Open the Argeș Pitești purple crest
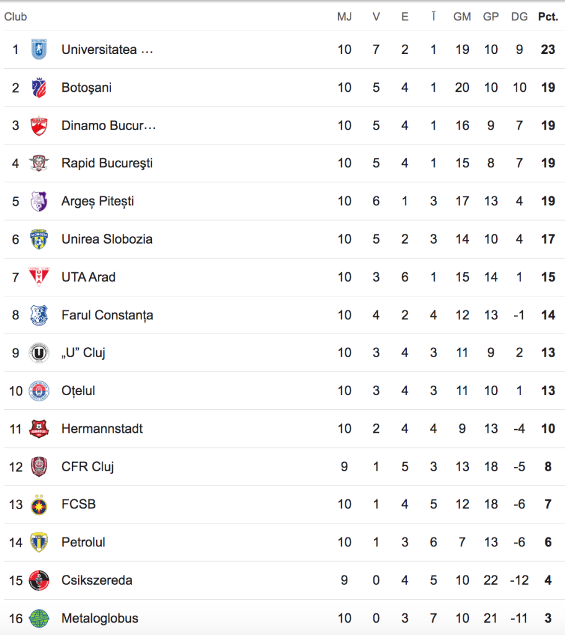Viewport: 565px width, 635px height. coord(39,202)
